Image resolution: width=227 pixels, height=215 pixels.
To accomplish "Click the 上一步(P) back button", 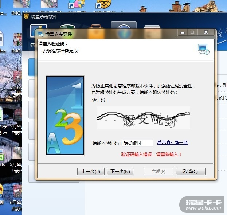I will click(91, 172).
